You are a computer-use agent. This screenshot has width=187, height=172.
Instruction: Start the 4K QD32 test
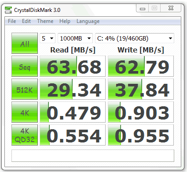pyautogui.click(x=25, y=135)
